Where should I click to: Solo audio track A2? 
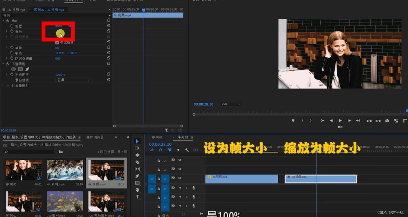[187, 197]
